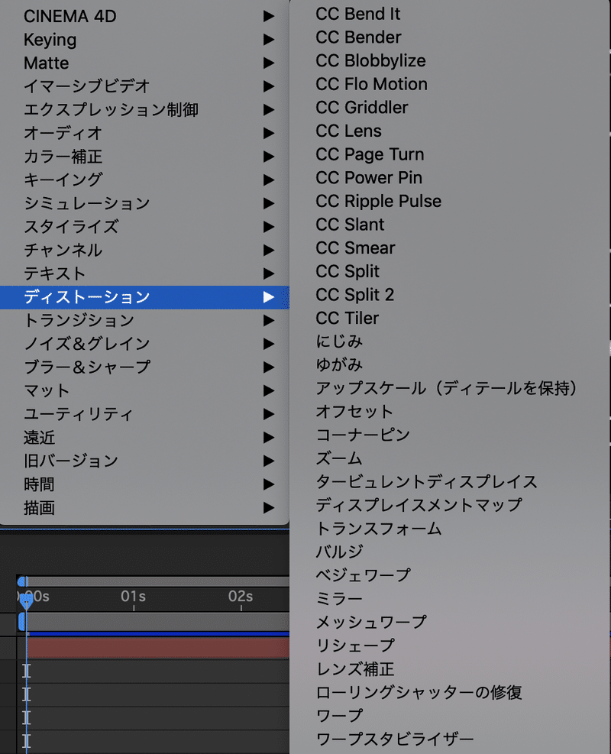Apply the CC Smear effect
Image resolution: width=611 pixels, height=754 pixels.
click(x=450, y=248)
